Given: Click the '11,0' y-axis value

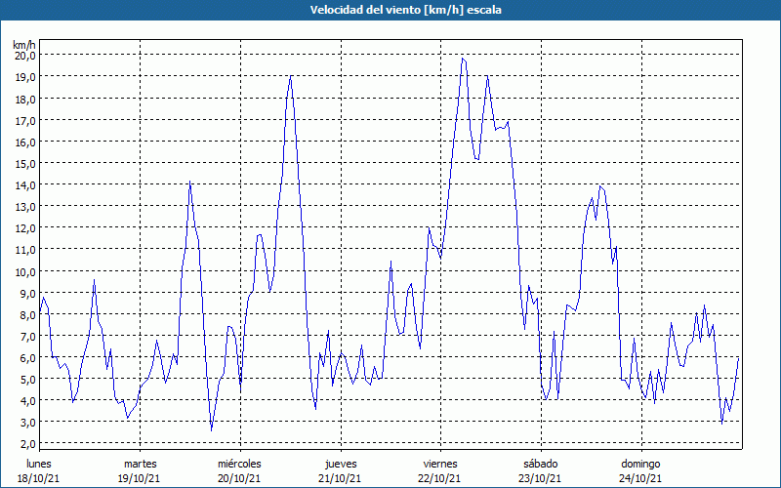Looking at the screenshot, I should (x=25, y=250).
